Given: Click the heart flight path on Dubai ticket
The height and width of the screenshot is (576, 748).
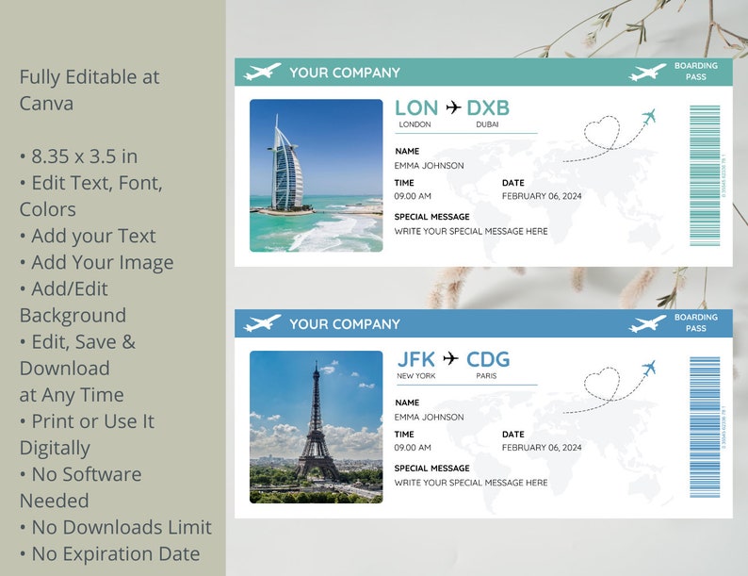Looking at the screenshot, I should [610, 136].
